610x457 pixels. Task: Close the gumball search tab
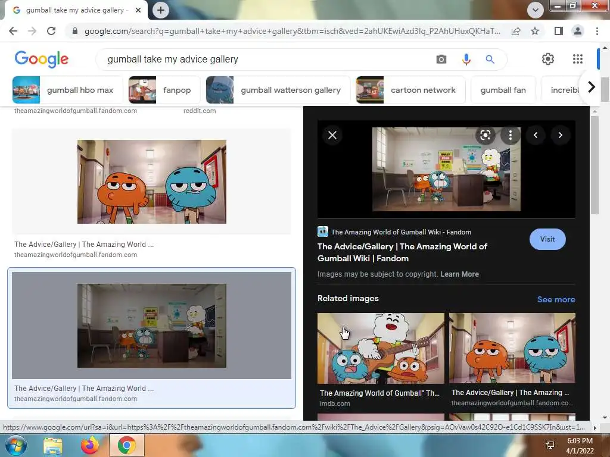click(138, 11)
